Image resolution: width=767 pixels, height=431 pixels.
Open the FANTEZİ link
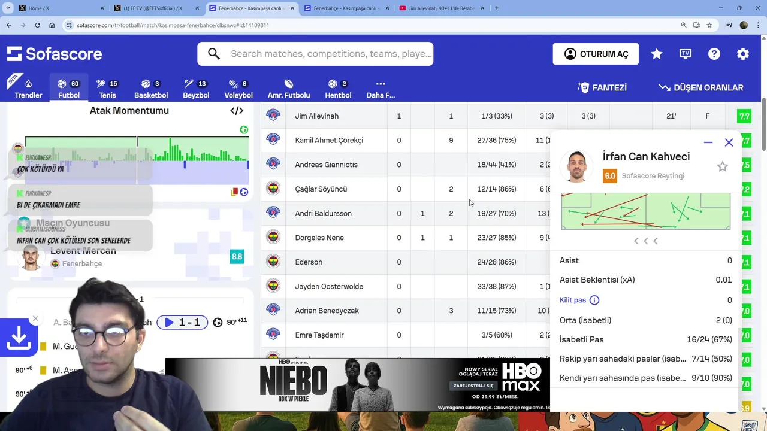[602, 87]
